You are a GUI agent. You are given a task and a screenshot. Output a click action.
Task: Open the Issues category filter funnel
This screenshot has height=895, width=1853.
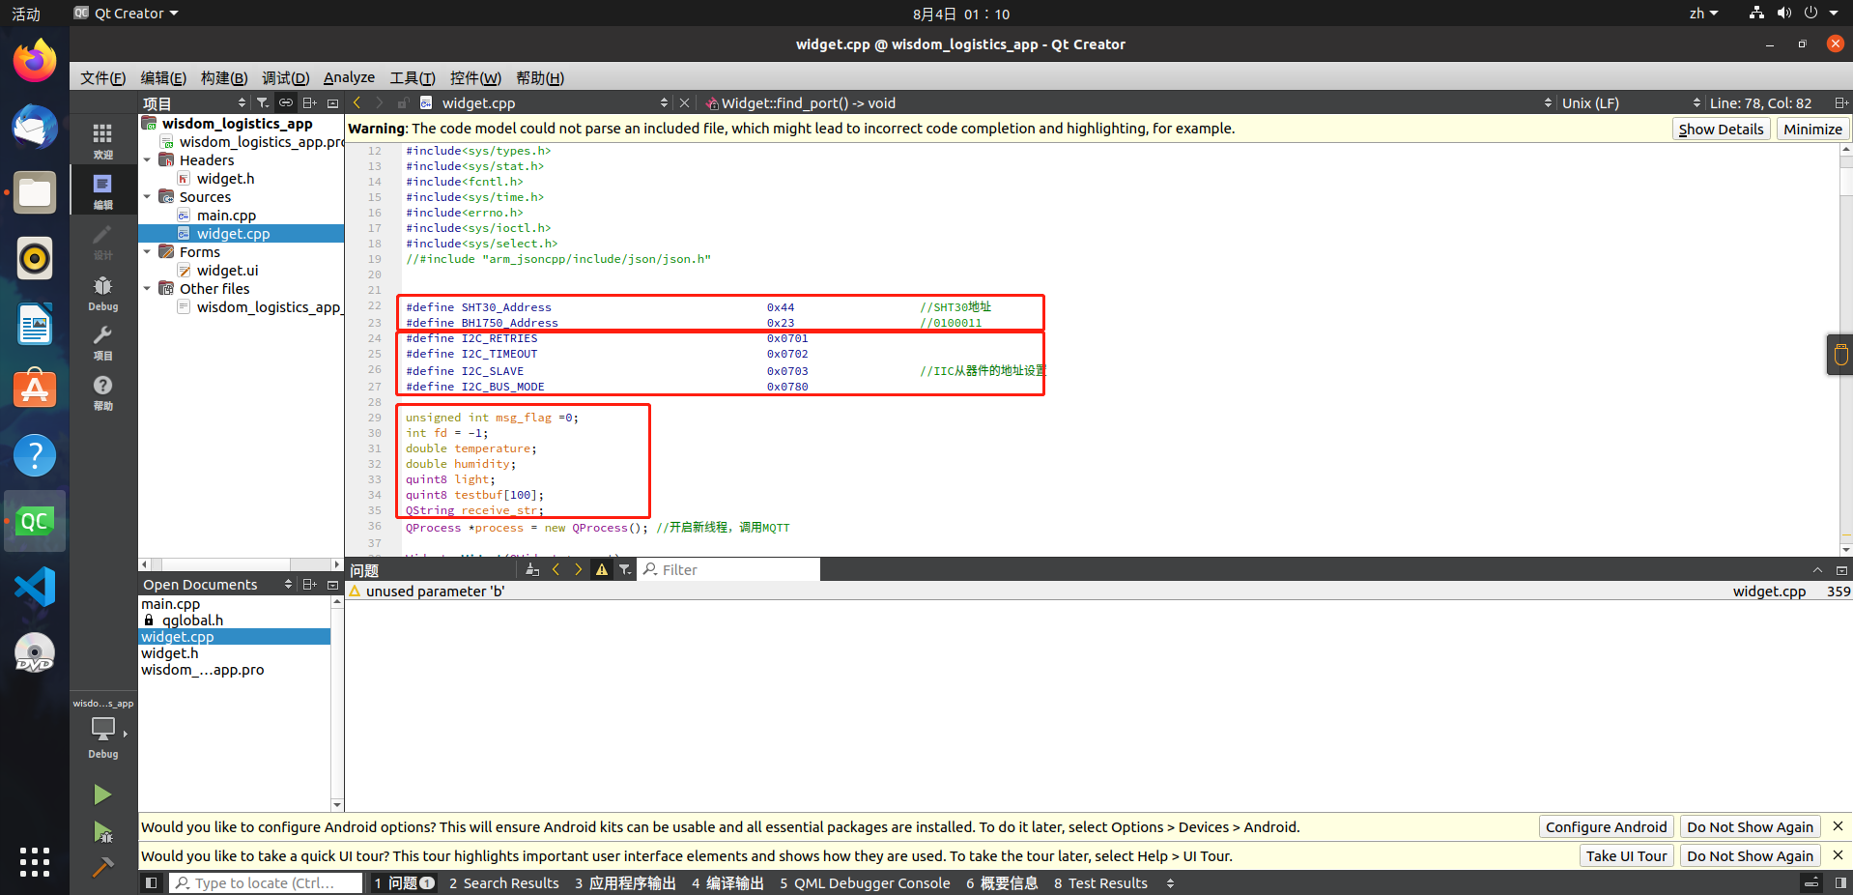click(x=625, y=569)
